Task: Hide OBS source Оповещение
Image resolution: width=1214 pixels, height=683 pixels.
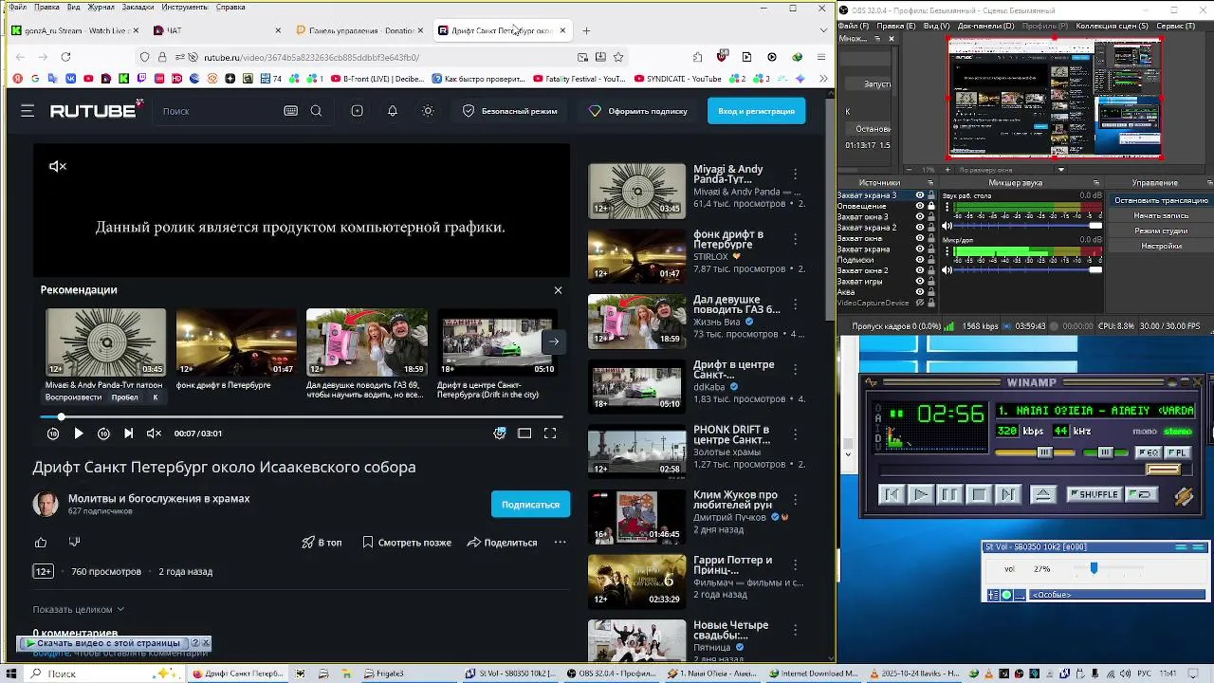Action: click(919, 206)
